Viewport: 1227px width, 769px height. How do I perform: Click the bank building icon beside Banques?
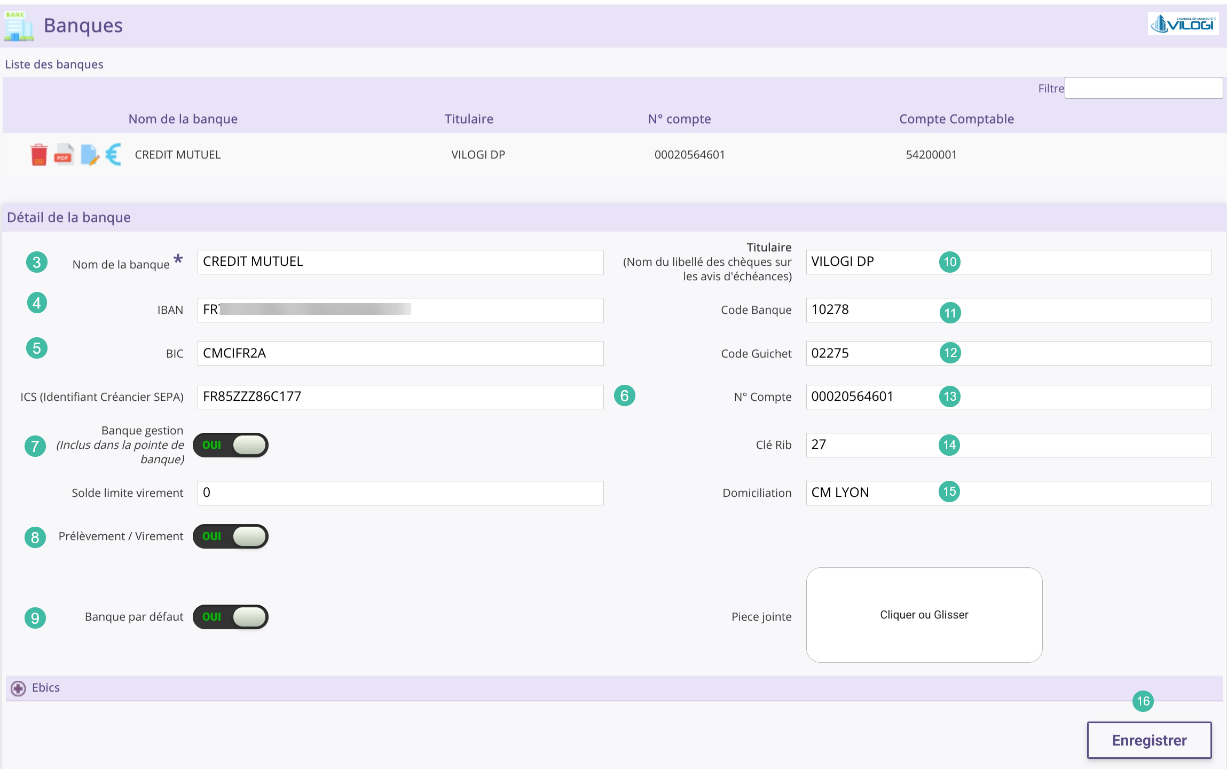[x=19, y=26]
